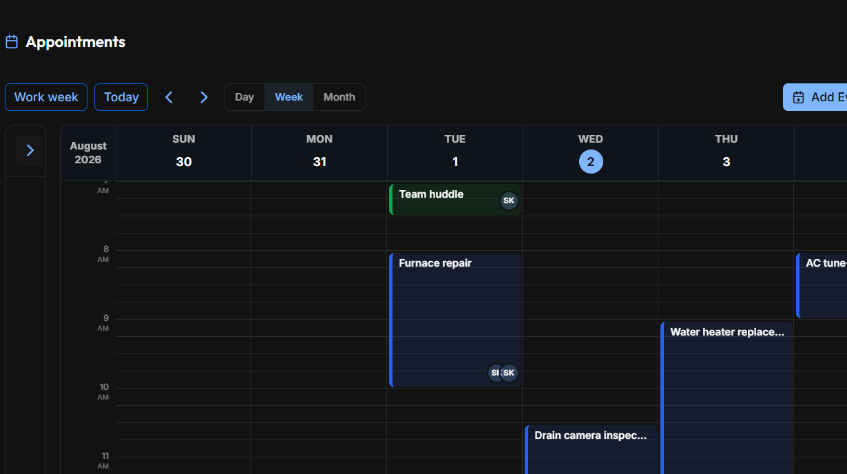Image resolution: width=847 pixels, height=474 pixels.
Task: Click the Appointments page title
Action: click(x=76, y=42)
